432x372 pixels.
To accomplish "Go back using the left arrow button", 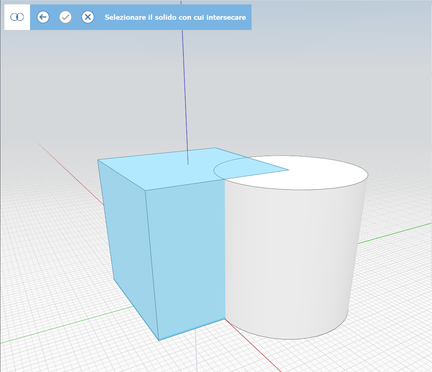I will point(43,17).
